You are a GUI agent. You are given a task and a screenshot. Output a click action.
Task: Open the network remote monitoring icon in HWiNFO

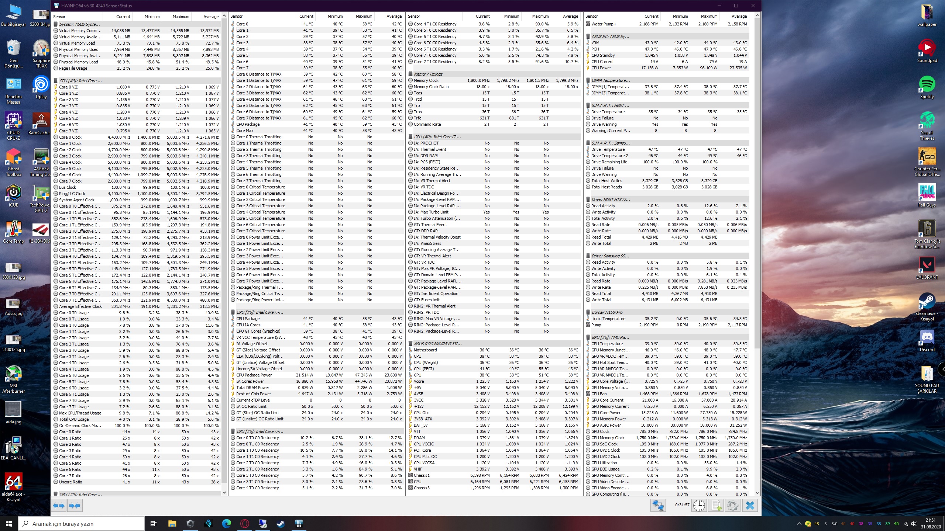658,505
